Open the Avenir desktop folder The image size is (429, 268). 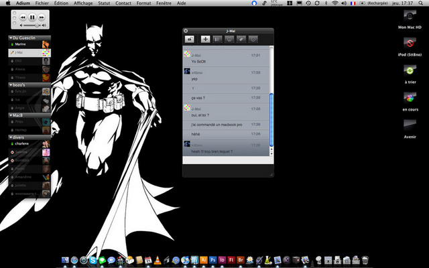click(410, 129)
